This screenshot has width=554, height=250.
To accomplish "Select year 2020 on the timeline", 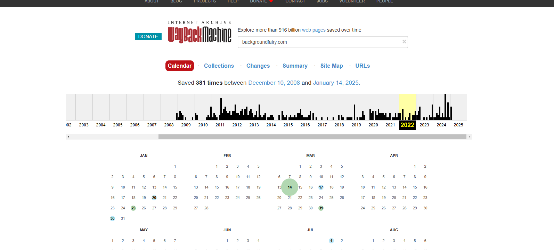I will click(373, 125).
